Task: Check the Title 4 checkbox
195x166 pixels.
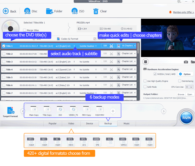Action: point(4,69)
